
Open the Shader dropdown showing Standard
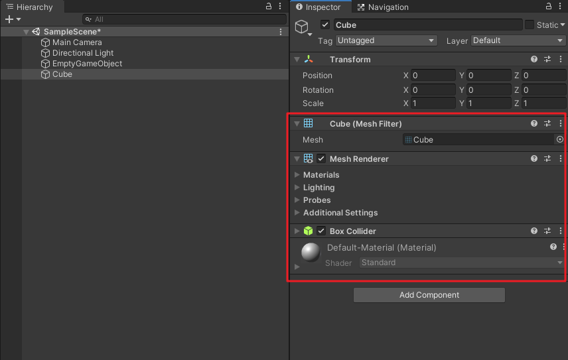coord(462,263)
